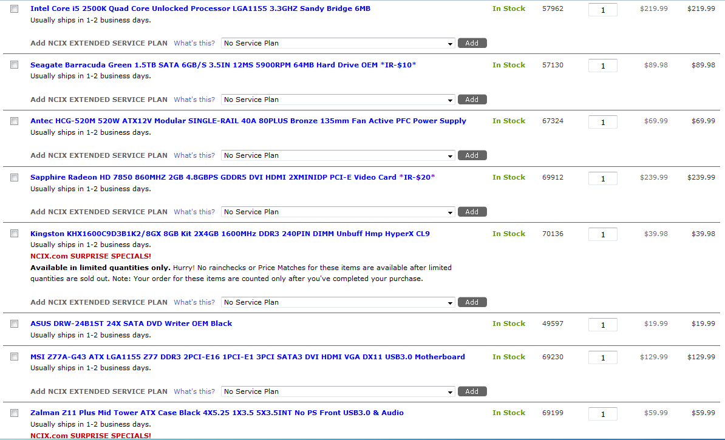This screenshot has height=440, width=725.
Task: Toggle checkbox for ASUS DVD Writer
Action: tap(15, 324)
